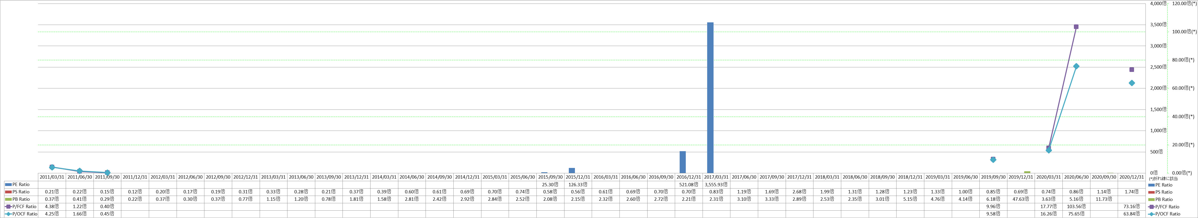Click the 3,500倍 axis label
Viewport: 1198px width, 218px height.
point(1158,25)
